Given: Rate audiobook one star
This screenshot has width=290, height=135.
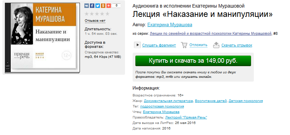Looking at the screenshot, I should [x=87, y=14].
